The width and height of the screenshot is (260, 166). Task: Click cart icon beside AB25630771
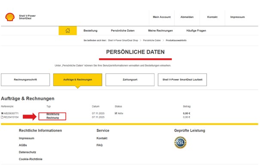(2, 113)
